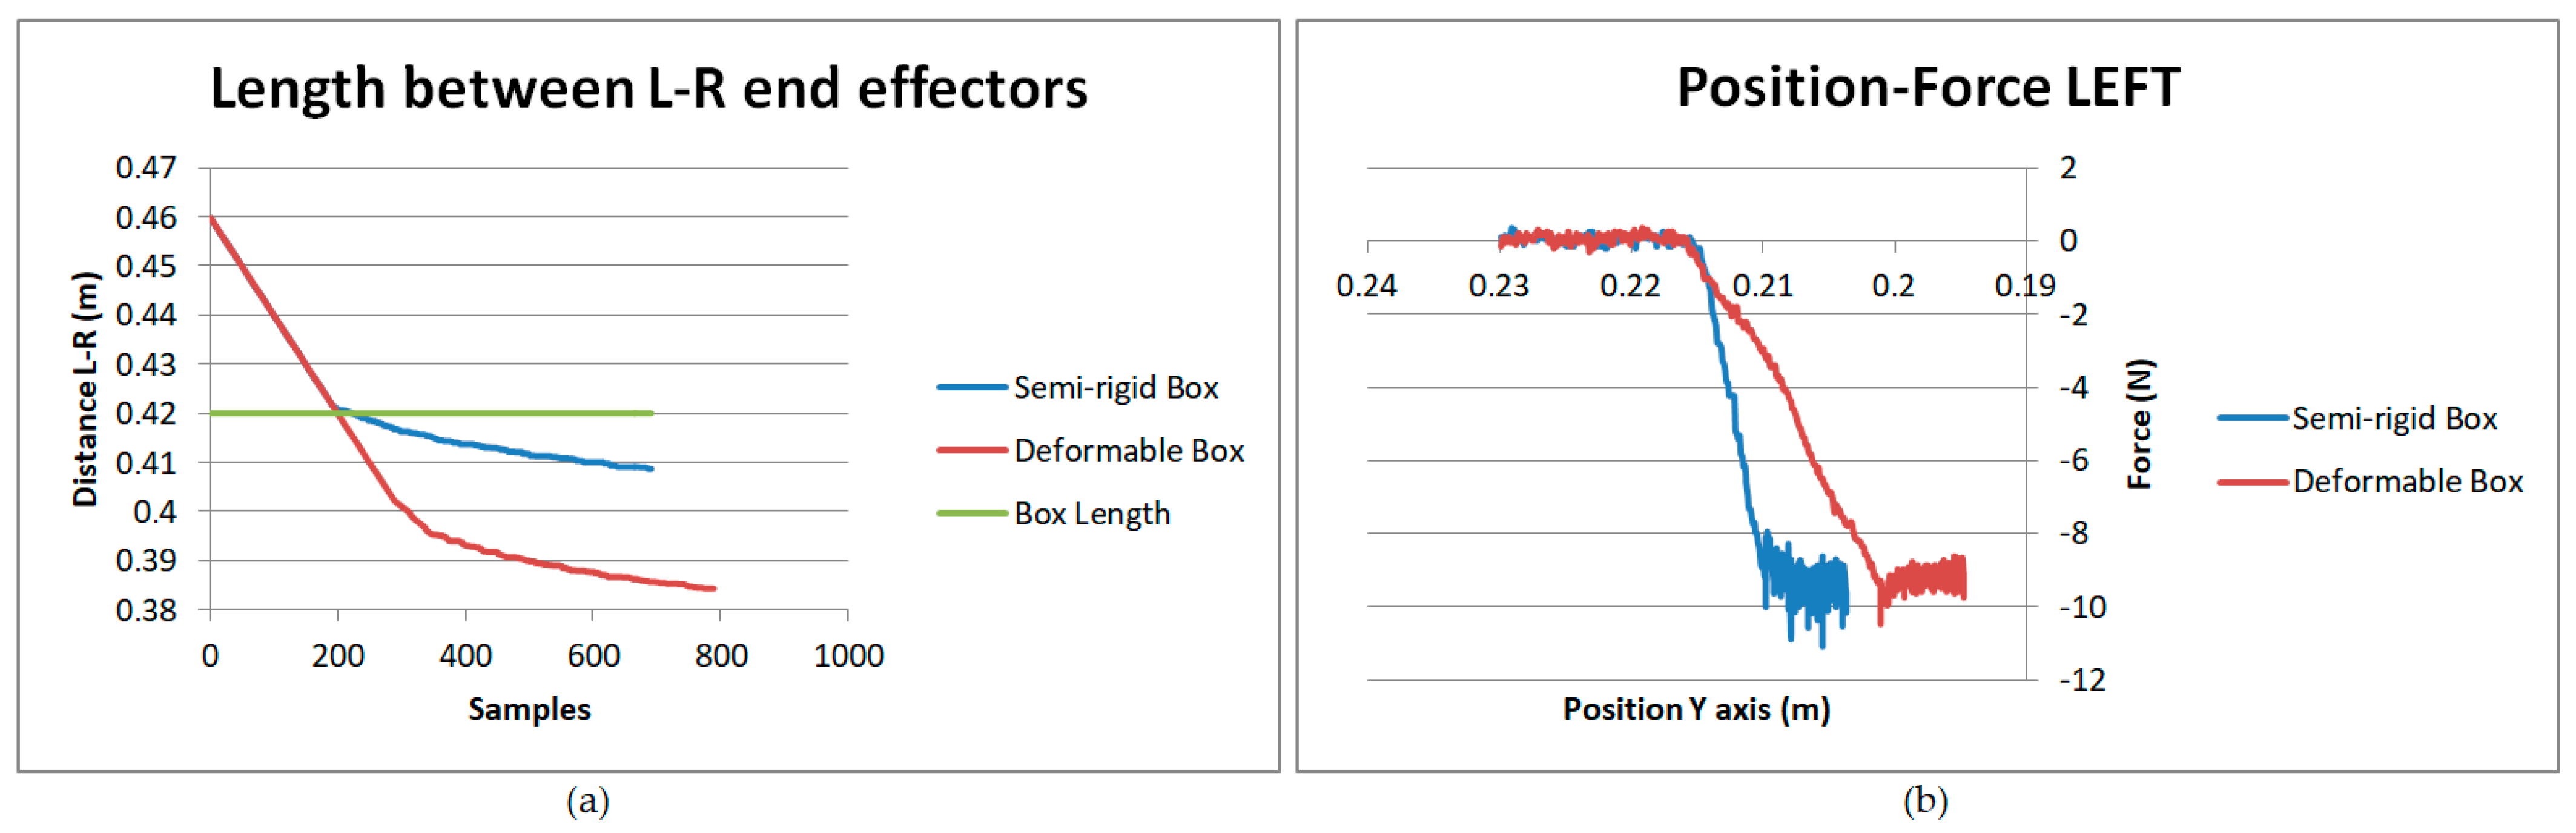The height and width of the screenshot is (833, 2576).
Task: Click the Box Length legend label
Action: [x=1091, y=514]
